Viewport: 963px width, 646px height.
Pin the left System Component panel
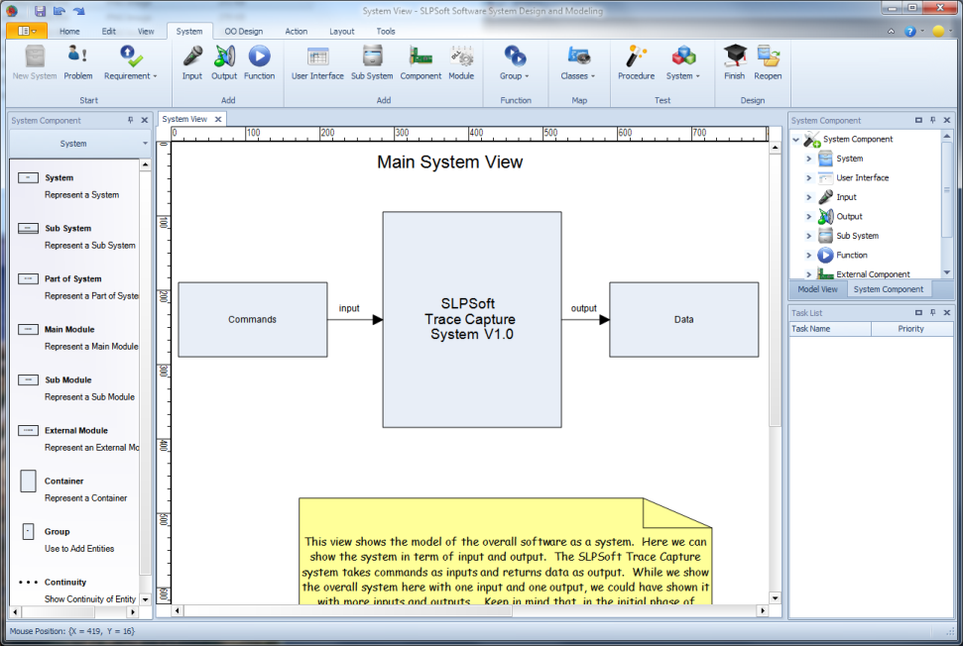point(130,120)
